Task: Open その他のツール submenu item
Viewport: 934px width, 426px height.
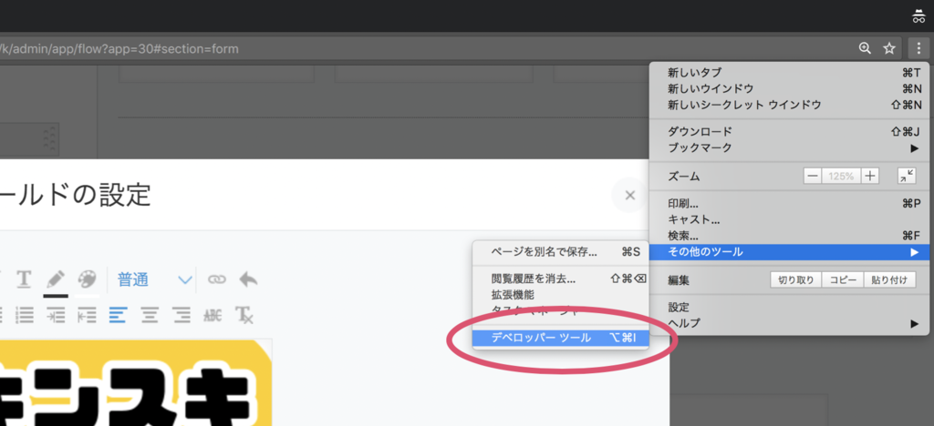Action: 789,252
